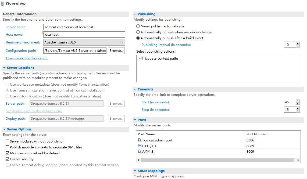Enable Publish module contexts to separate XML files
The height and width of the screenshot is (179, 307).
pos(8,147)
